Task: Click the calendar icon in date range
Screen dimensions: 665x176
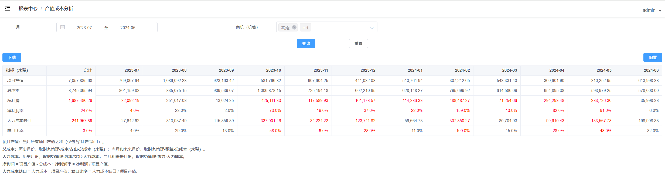Action: (63, 27)
